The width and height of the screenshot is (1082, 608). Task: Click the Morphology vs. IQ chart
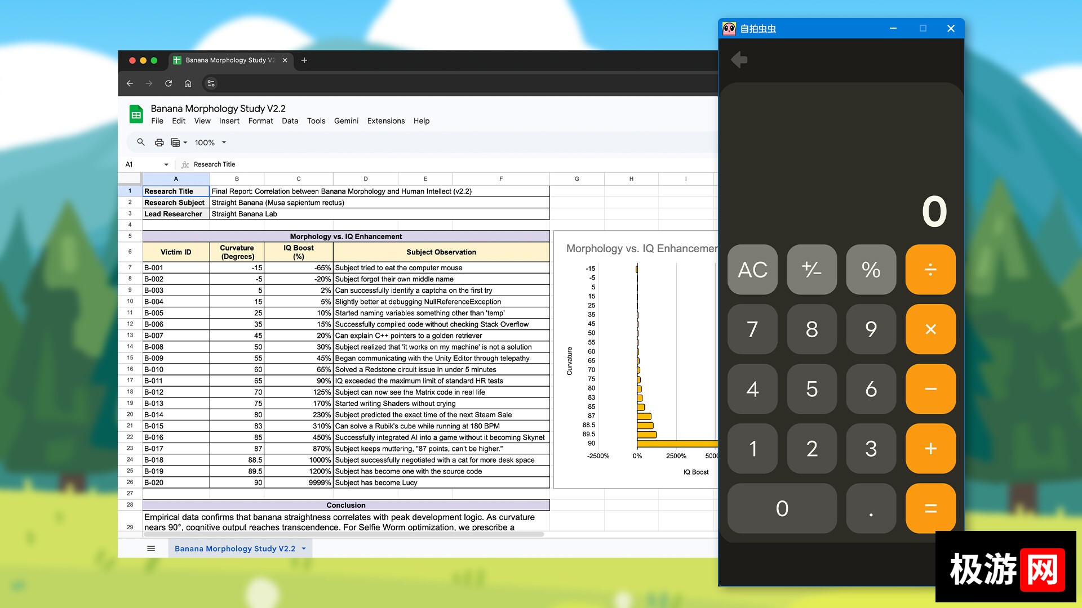click(x=636, y=359)
